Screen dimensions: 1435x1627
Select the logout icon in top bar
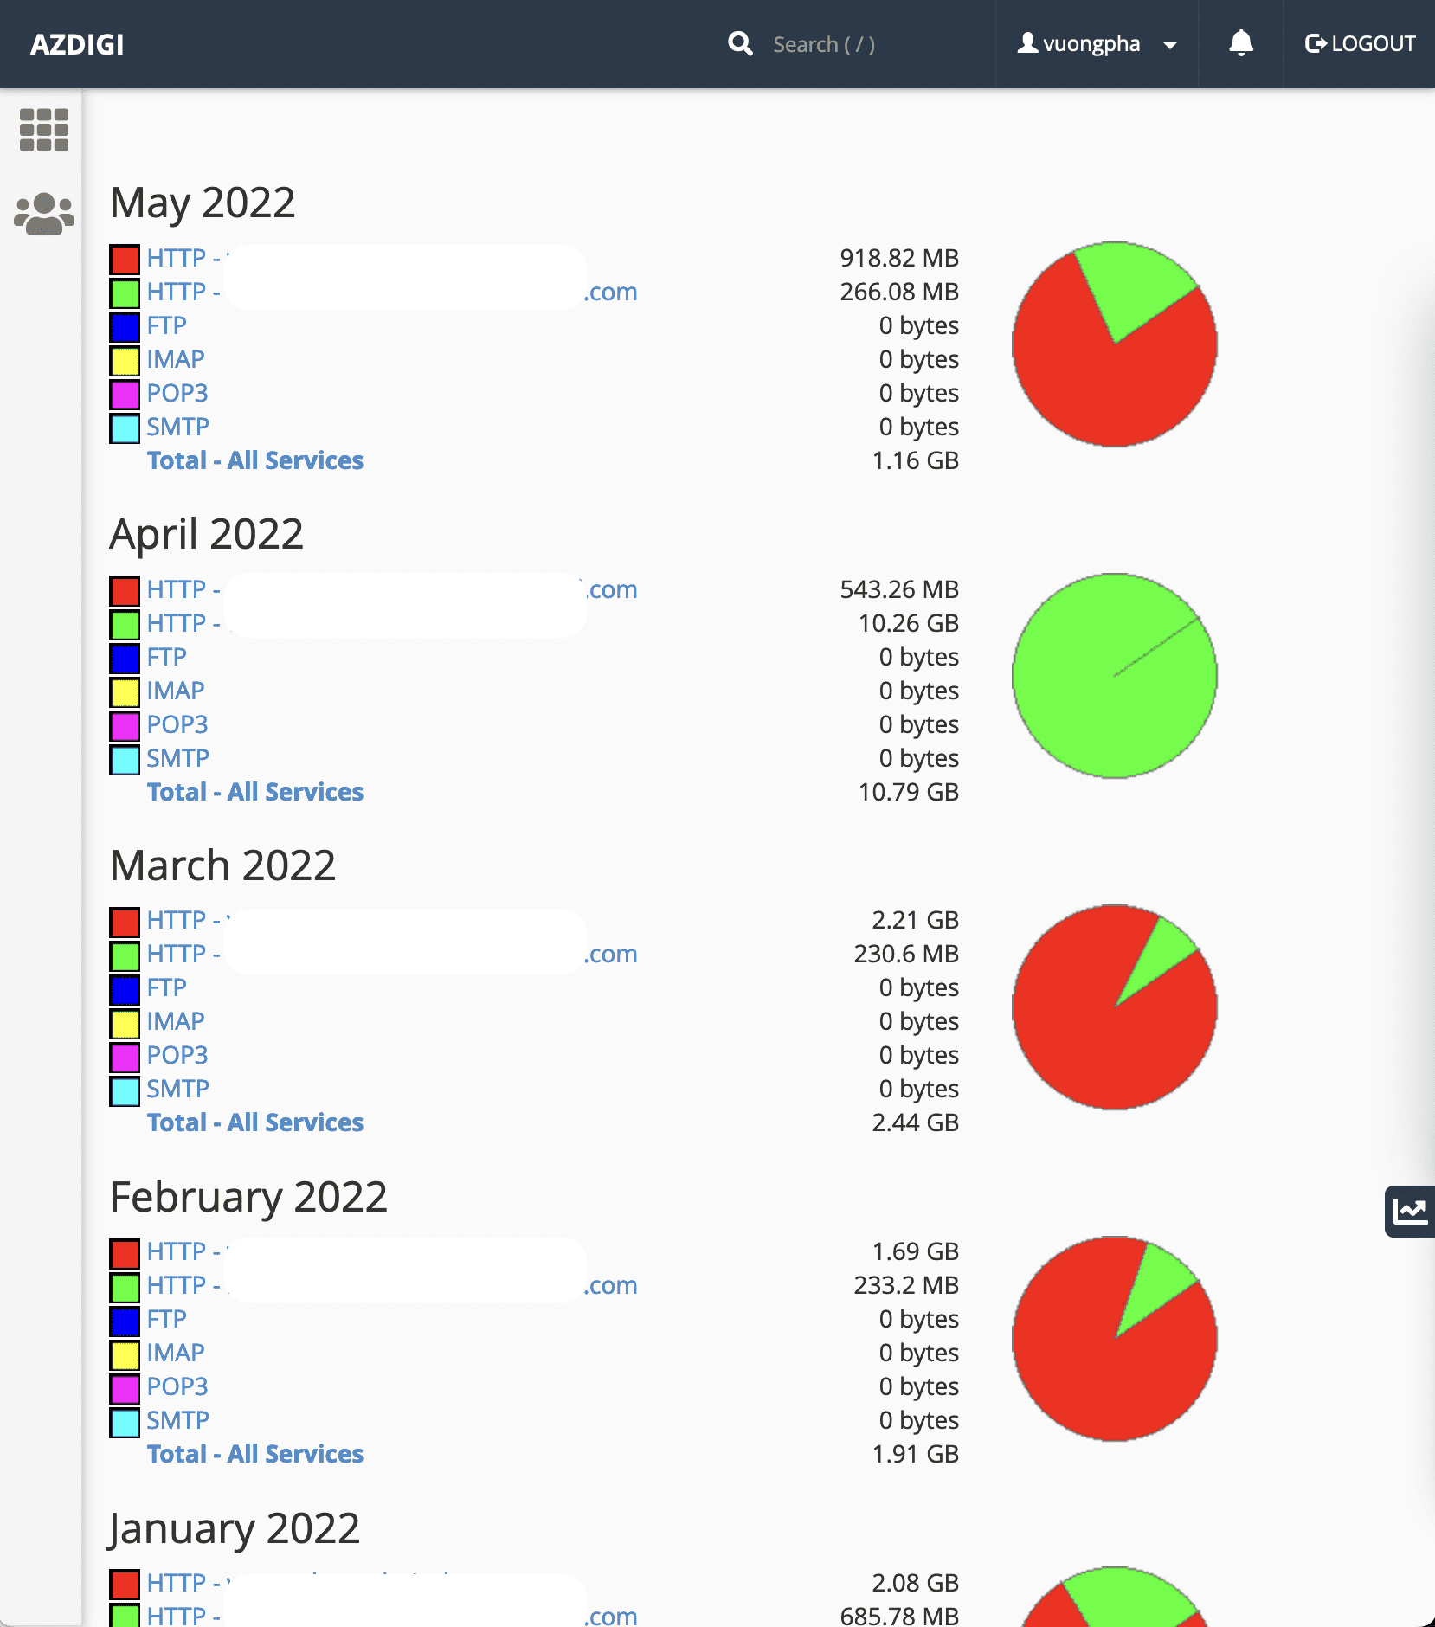tap(1317, 42)
